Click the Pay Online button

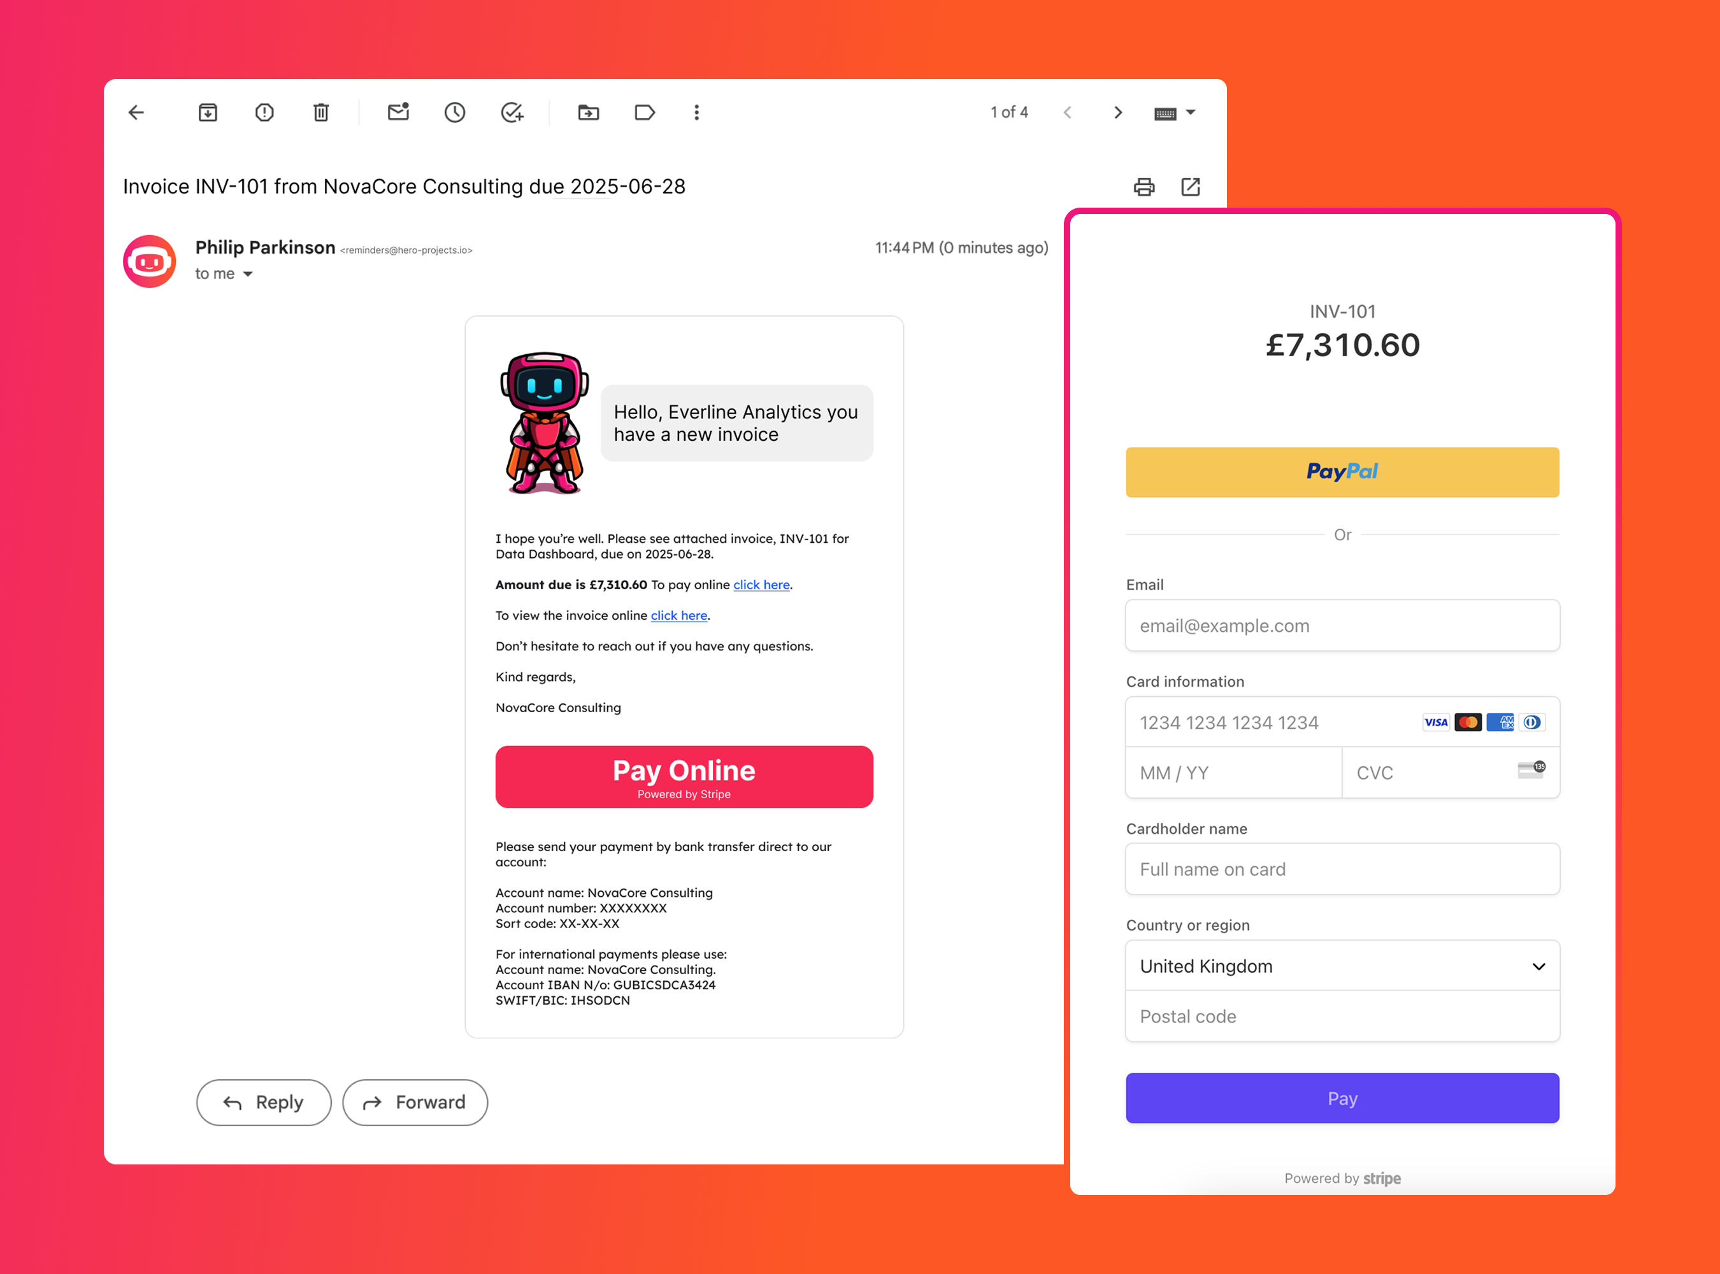point(684,777)
